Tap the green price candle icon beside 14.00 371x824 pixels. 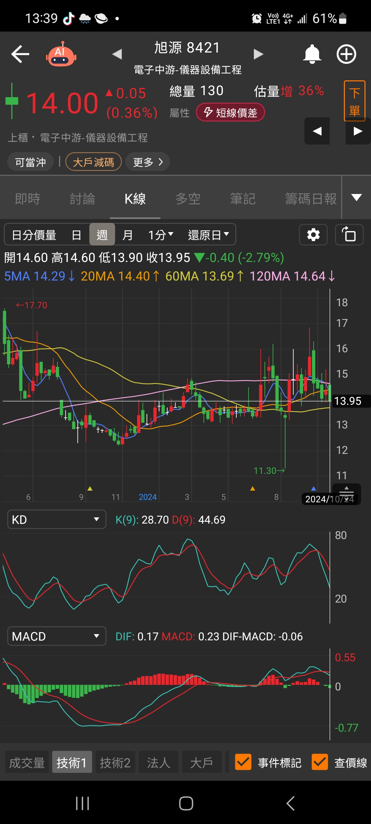(x=12, y=101)
